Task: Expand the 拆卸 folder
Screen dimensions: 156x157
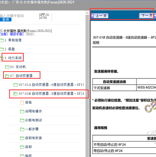Action: (28, 147)
